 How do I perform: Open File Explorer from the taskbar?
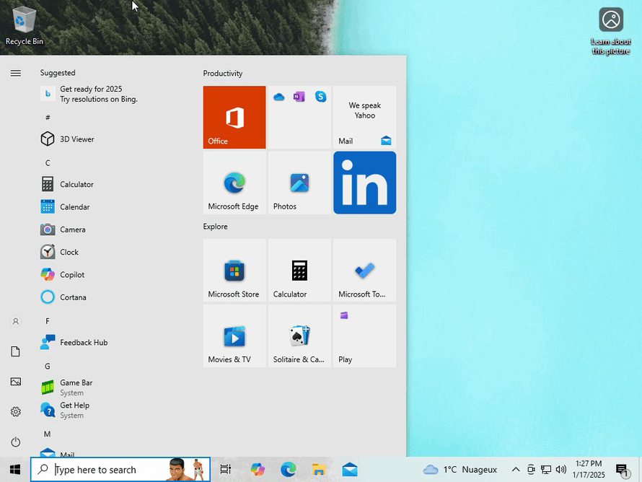point(319,469)
